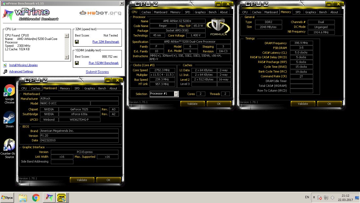Click the CPU List scroll-up arrow
Viewport: 360px width, 203px height.
pyautogui.click(x=66, y=36)
